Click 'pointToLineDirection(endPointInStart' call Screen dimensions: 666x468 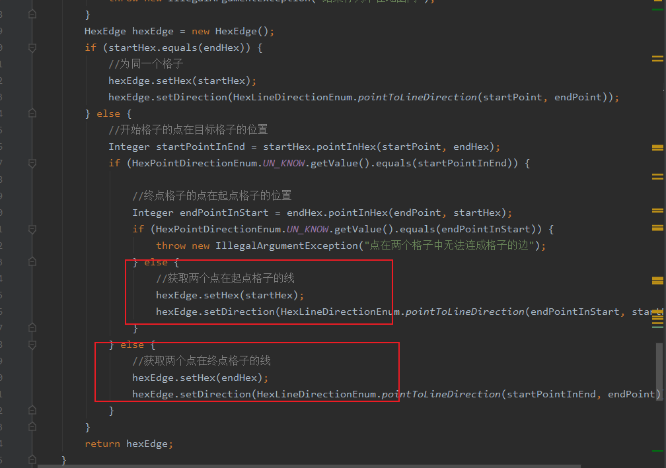click(512, 312)
